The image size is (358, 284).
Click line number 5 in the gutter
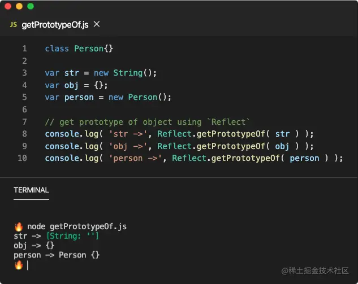click(25, 97)
